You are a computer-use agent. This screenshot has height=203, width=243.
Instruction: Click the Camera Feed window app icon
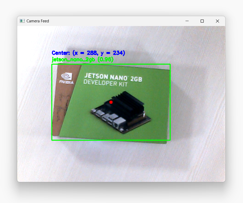coord(22,21)
